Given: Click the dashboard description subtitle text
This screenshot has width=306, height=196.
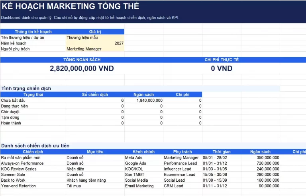Looking at the screenshot, I should [x=90, y=17].
